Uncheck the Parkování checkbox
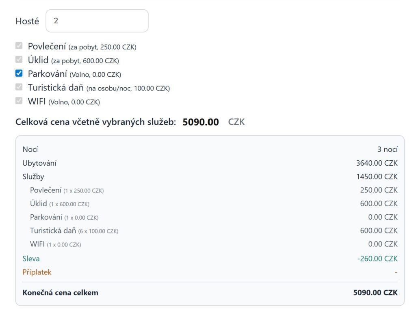 tap(19, 73)
